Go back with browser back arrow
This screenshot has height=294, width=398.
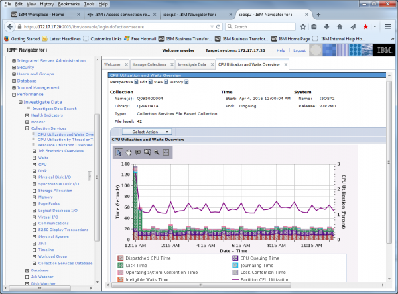10,26
